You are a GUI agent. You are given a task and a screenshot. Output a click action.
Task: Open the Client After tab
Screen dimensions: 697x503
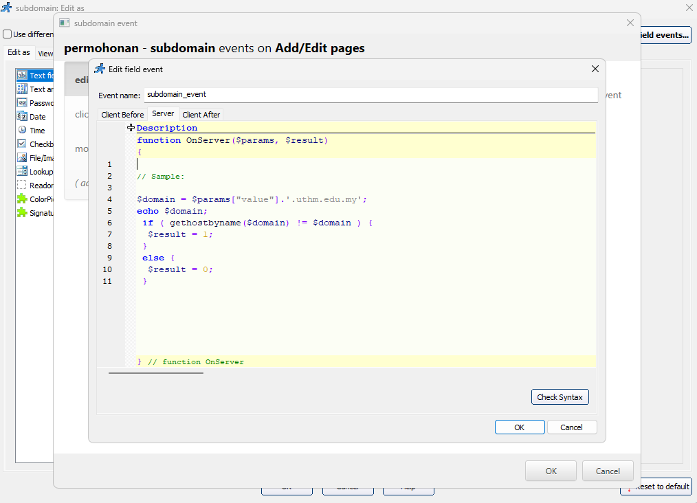201,114
